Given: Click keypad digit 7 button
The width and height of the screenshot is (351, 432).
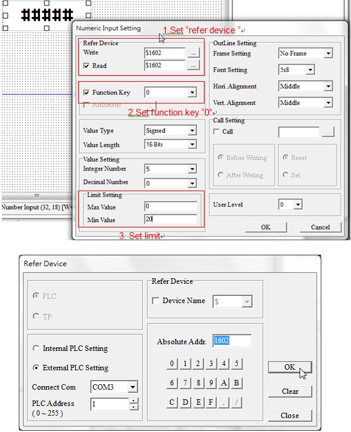Looking at the screenshot, I should click(x=185, y=383).
